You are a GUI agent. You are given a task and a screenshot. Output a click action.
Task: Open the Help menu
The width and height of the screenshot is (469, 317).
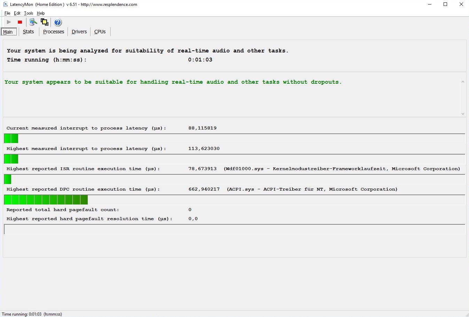click(x=41, y=13)
